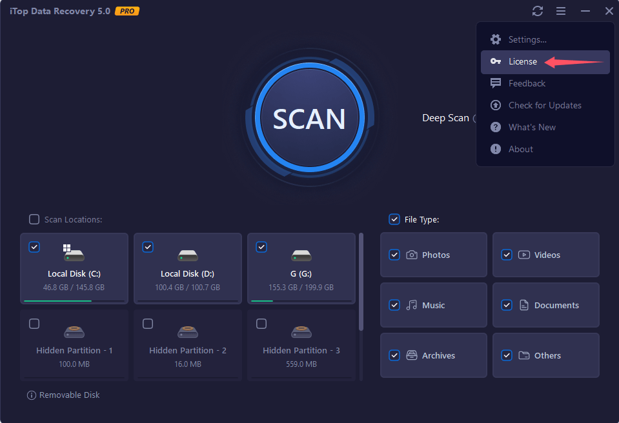This screenshot has height=423, width=619.
Task: Uncheck the Local Disk (D:) checkbox
Action: pyautogui.click(x=148, y=246)
